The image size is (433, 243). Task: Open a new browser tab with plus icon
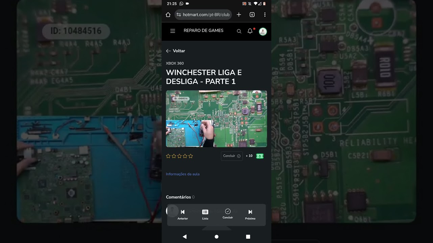[239, 15]
